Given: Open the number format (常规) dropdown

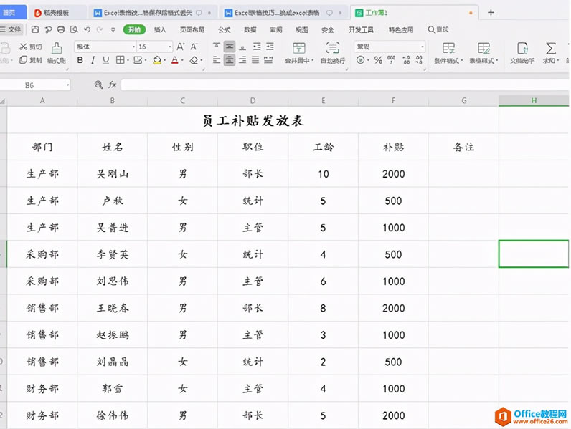Looking at the screenshot, I should pos(422,47).
